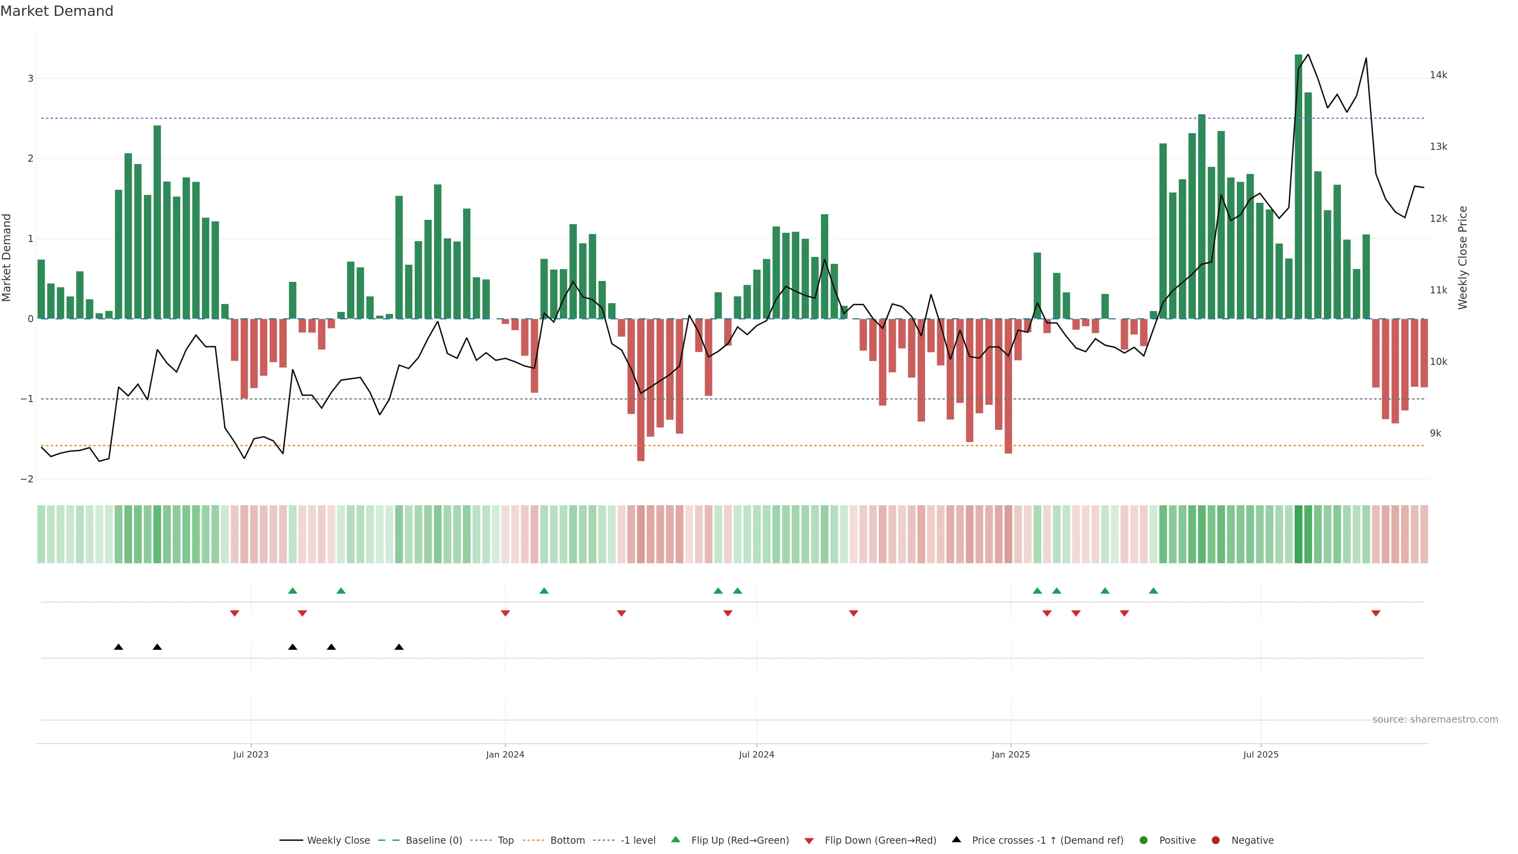
Task: Hide the Top dotted line series
Action: [505, 841]
